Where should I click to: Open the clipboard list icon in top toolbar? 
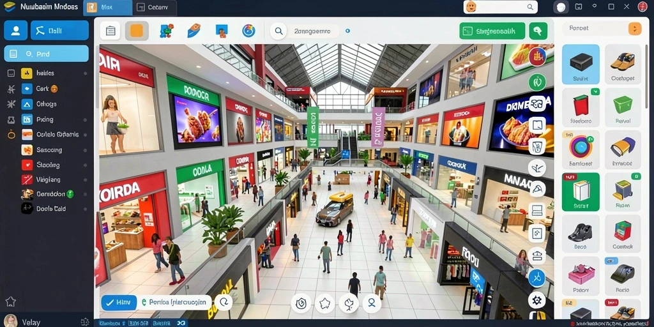110,31
